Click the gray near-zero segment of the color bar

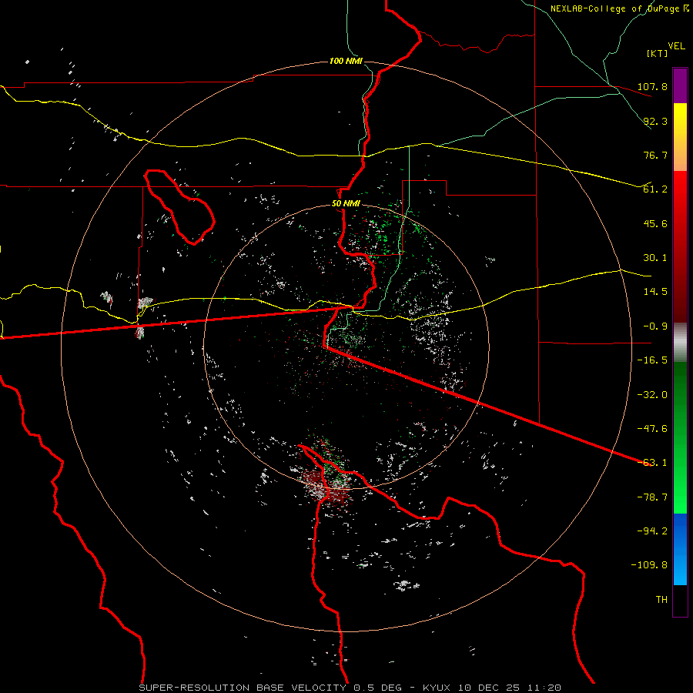[x=680, y=342]
